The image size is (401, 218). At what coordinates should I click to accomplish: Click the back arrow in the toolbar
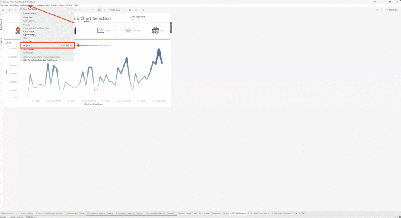click(10, 10)
